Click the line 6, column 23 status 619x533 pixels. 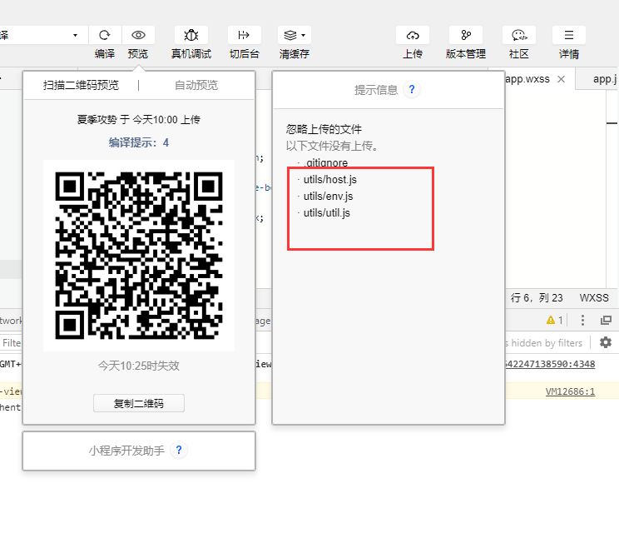click(x=537, y=298)
